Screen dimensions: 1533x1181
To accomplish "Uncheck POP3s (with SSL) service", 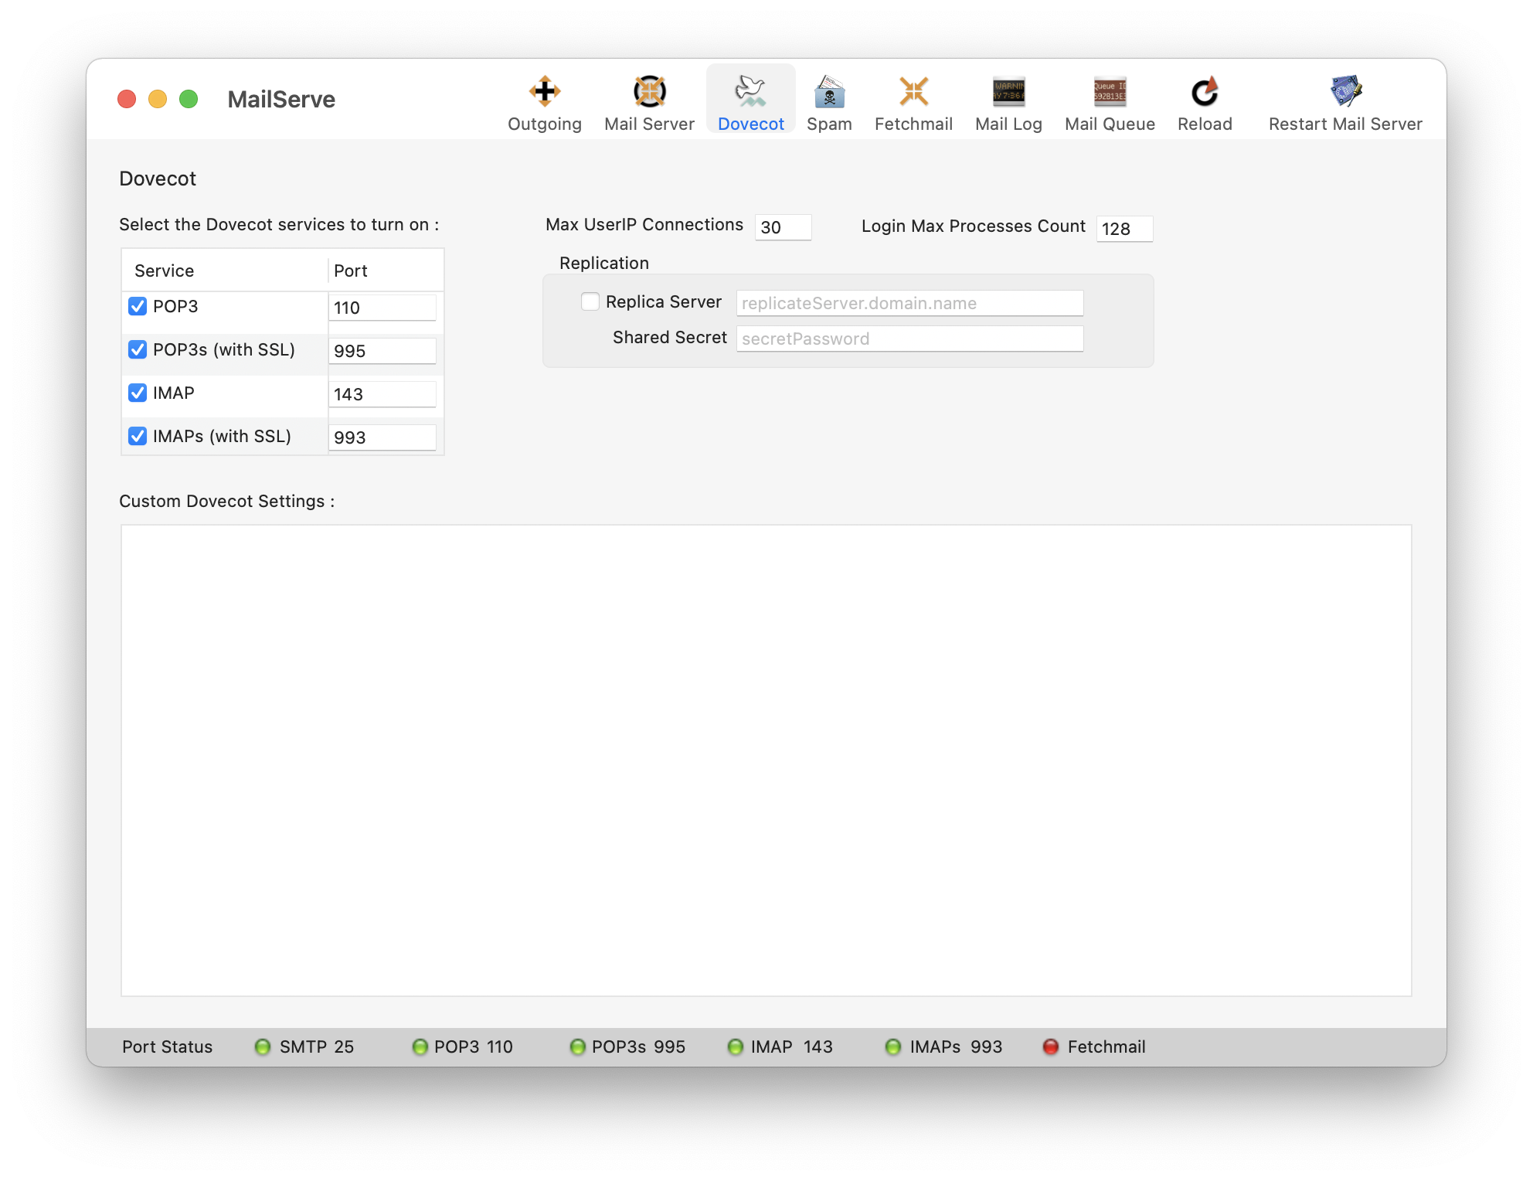I will pyautogui.click(x=138, y=350).
